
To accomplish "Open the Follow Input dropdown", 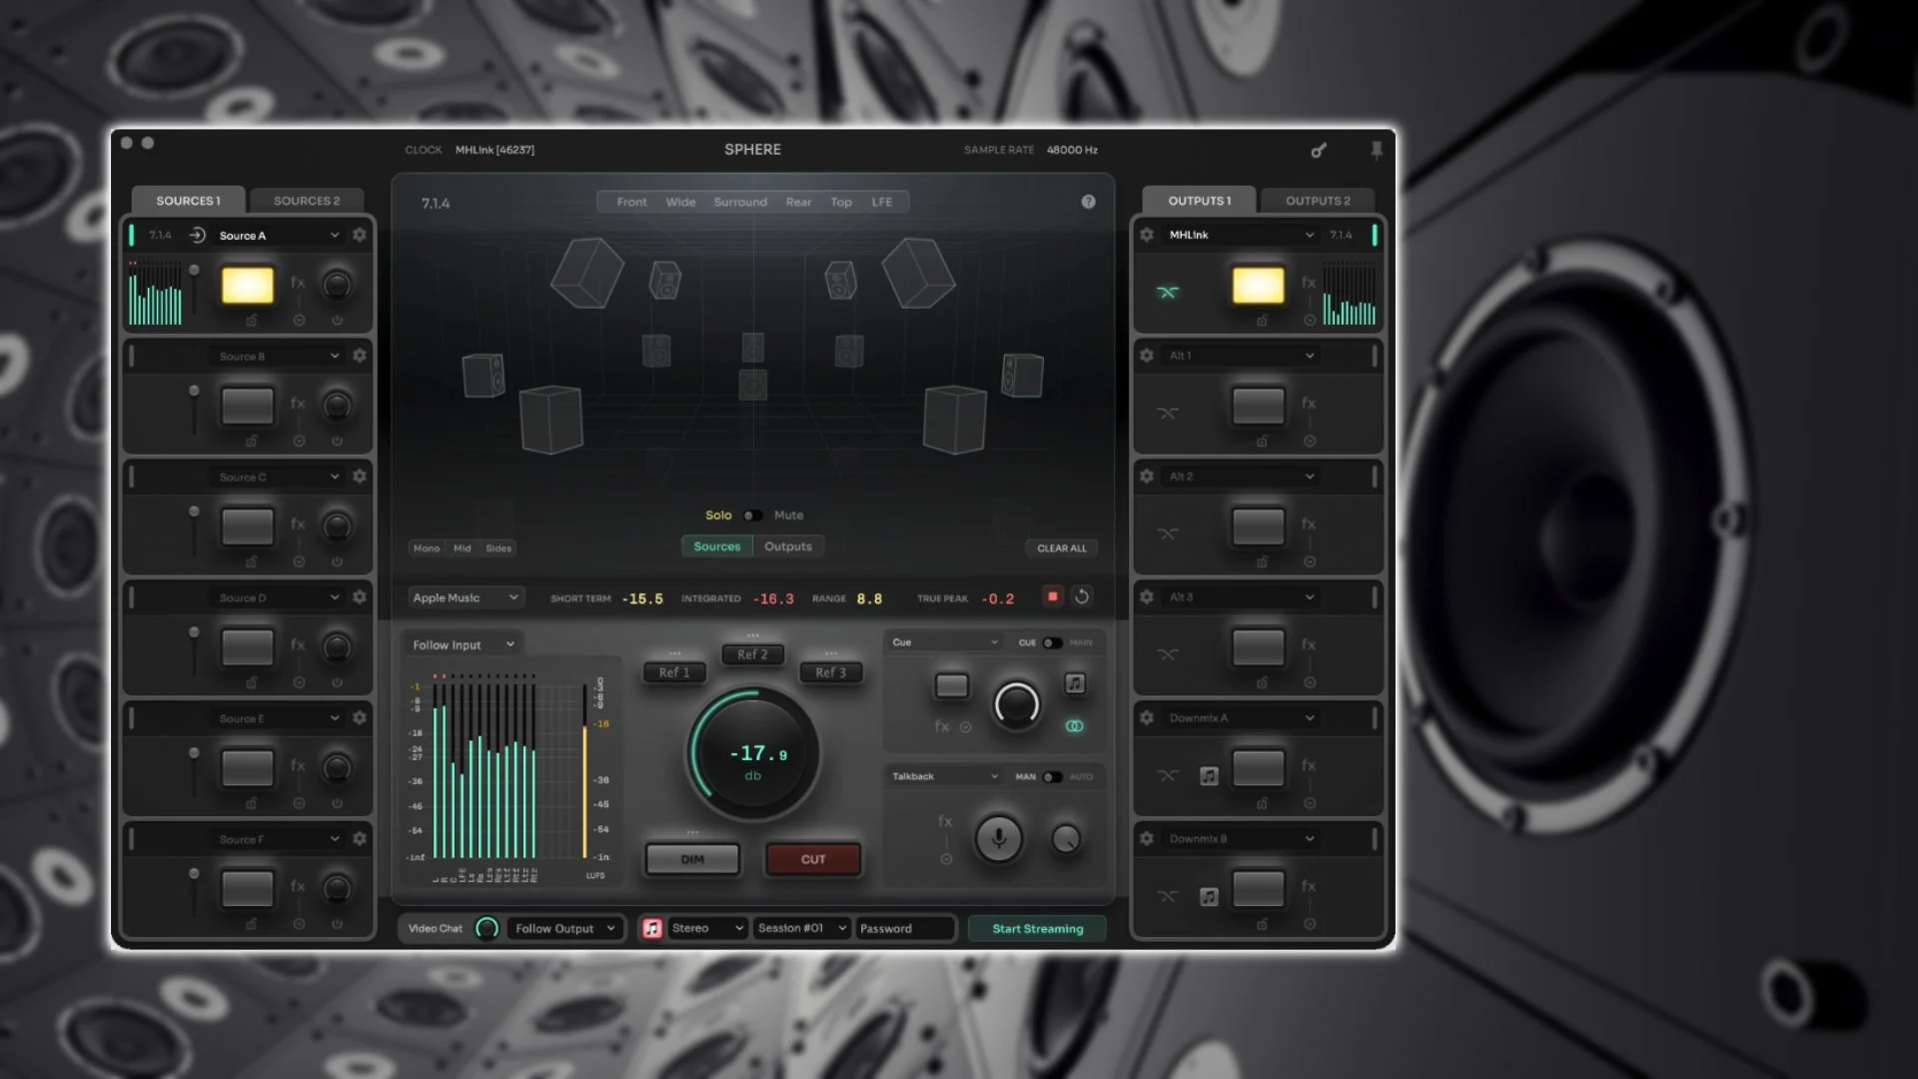I will [462, 644].
